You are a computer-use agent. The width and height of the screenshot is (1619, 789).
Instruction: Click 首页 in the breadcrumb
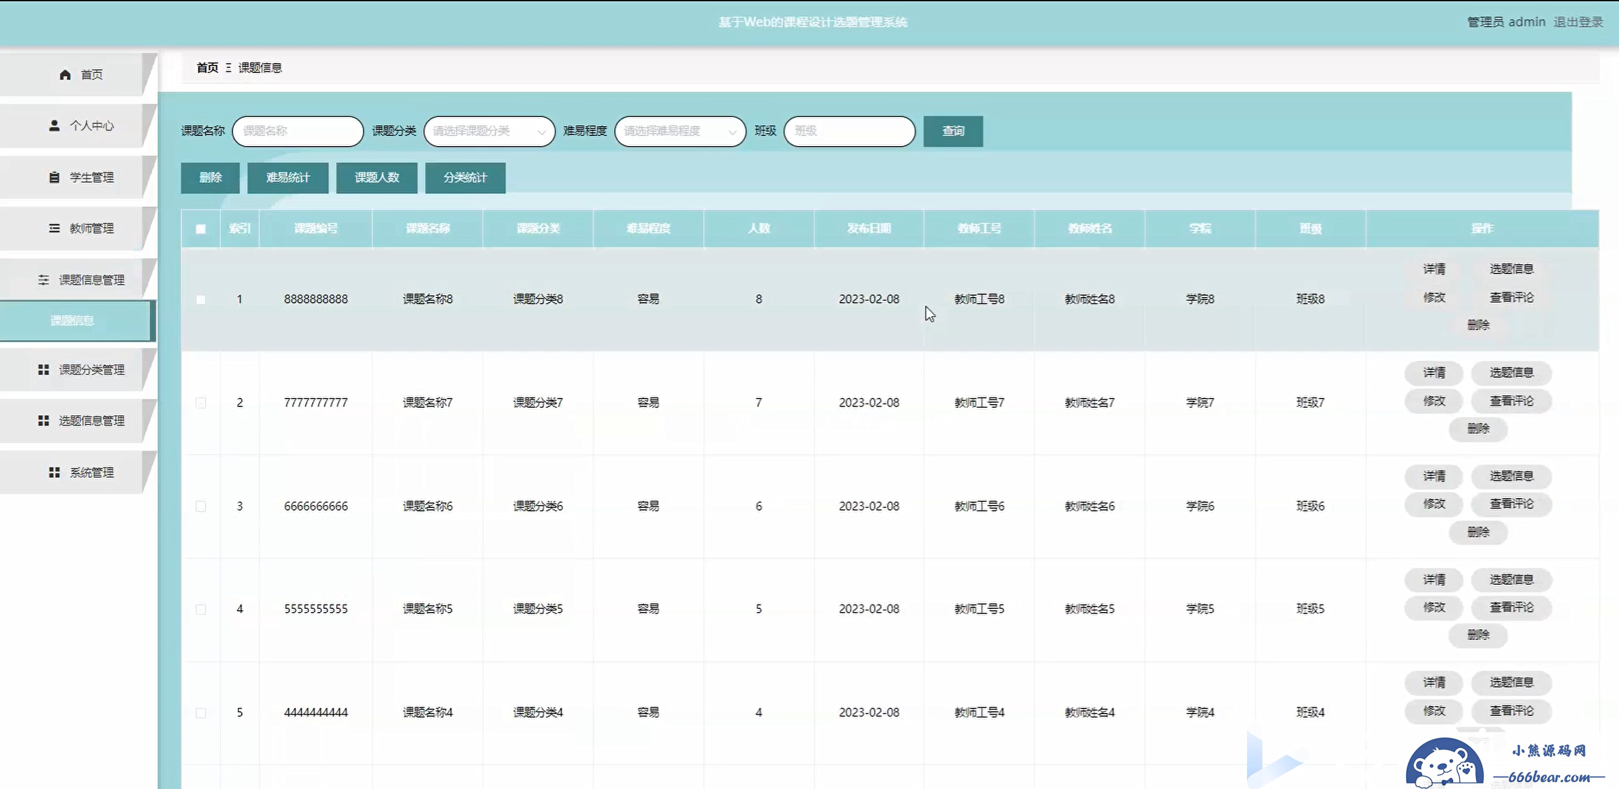point(207,67)
